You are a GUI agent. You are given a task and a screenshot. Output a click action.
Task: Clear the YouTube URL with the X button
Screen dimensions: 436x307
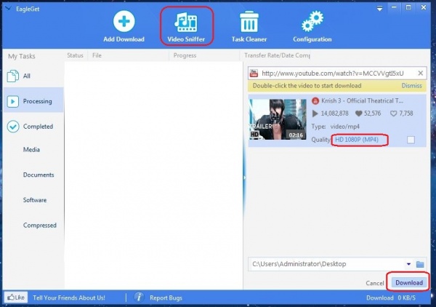pos(421,73)
